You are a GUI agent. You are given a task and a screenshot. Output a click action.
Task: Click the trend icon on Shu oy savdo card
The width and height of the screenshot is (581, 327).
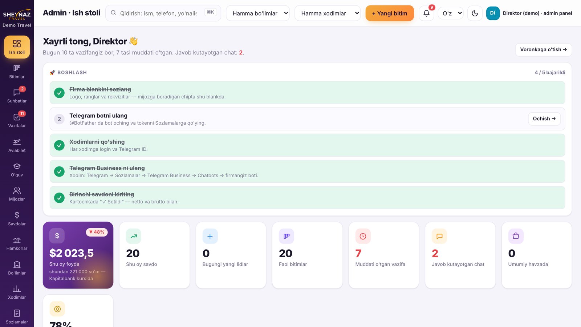(x=134, y=236)
